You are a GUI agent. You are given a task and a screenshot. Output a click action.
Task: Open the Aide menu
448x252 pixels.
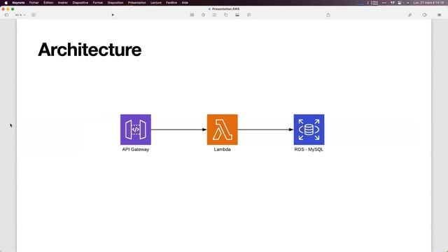[x=185, y=3]
